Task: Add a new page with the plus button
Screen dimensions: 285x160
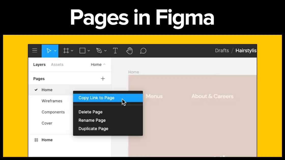Action: (103, 78)
